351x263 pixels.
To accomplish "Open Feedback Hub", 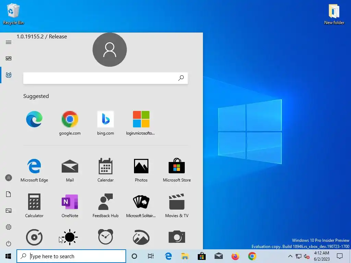I will click(x=106, y=205).
